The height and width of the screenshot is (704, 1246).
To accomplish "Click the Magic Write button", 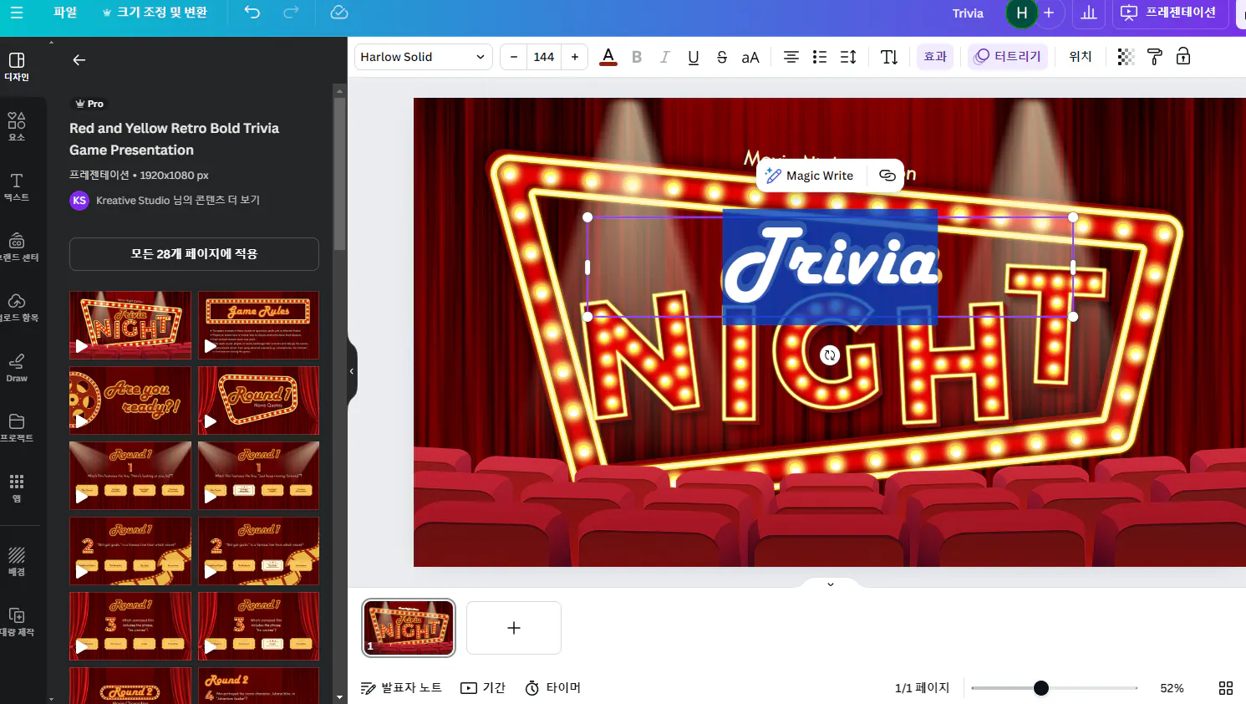I will tap(809, 176).
